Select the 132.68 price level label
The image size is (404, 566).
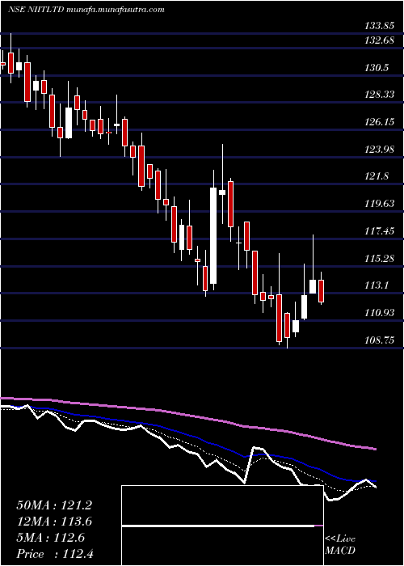(378, 40)
